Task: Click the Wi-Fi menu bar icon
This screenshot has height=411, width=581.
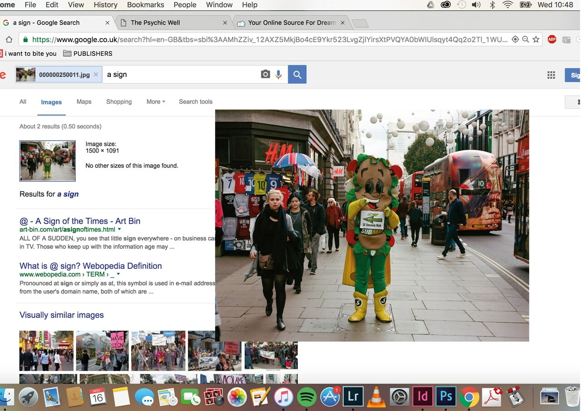Action: [x=508, y=5]
